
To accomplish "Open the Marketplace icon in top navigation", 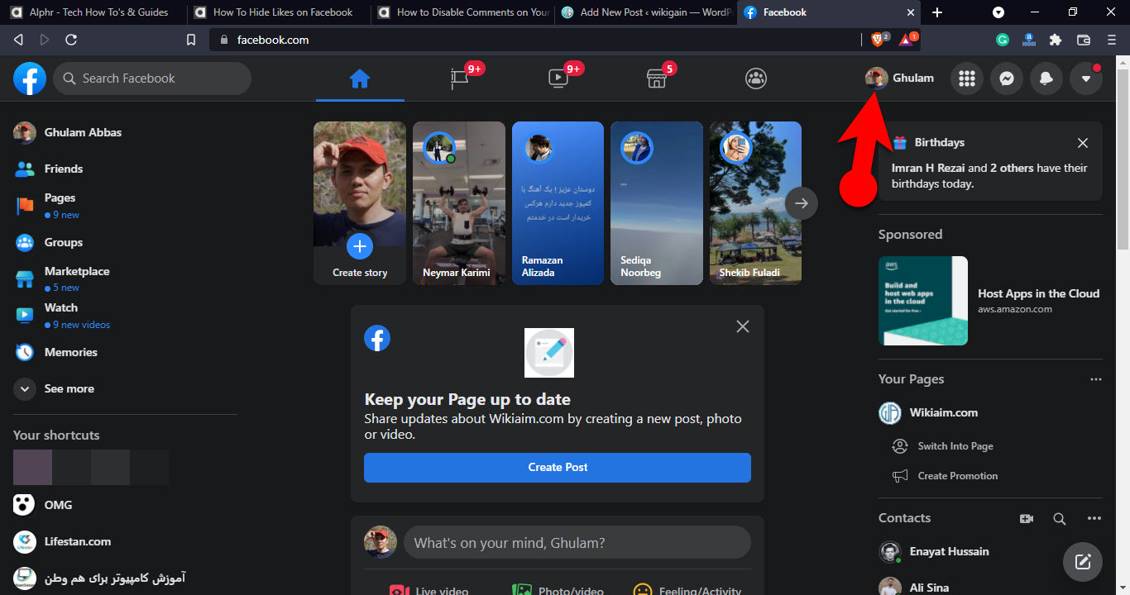I will click(657, 79).
